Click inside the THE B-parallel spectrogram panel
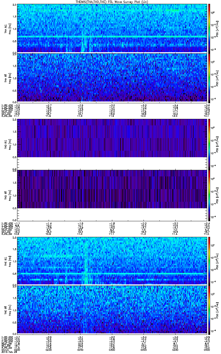The image size is (221, 354). tap(111, 309)
